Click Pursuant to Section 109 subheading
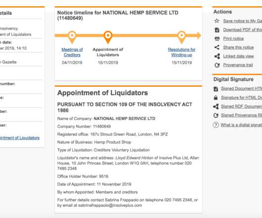The height and width of the screenshot is (218, 262). click(125, 108)
